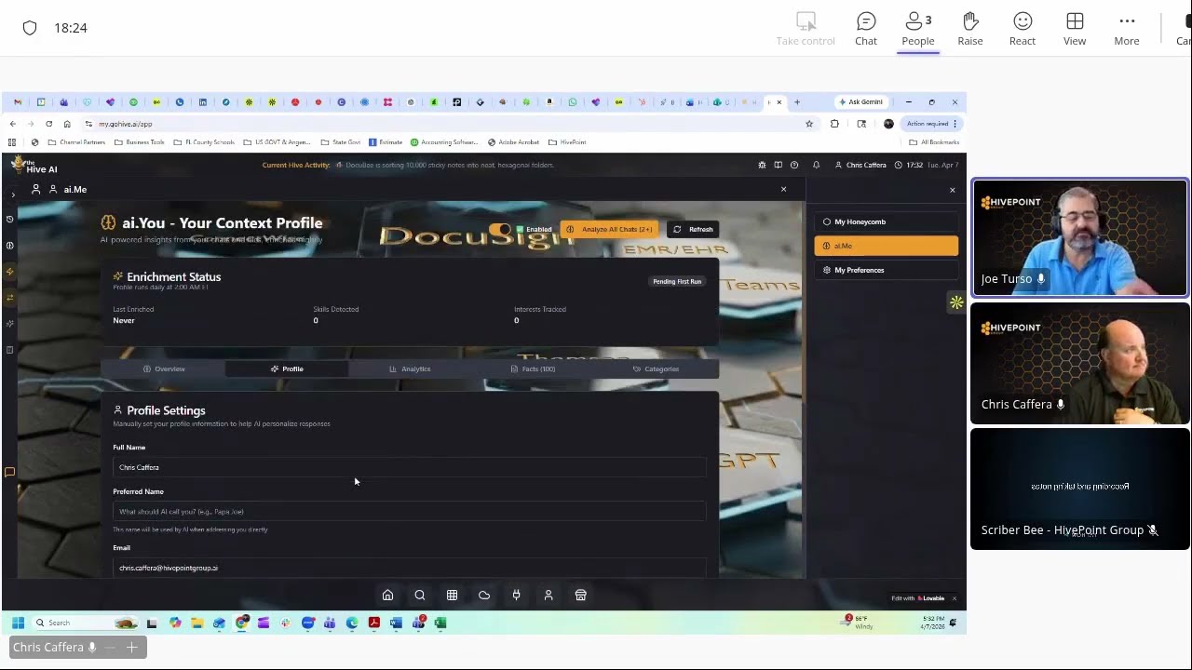Open the More actions menu
1192x670 pixels.
[1127, 29]
